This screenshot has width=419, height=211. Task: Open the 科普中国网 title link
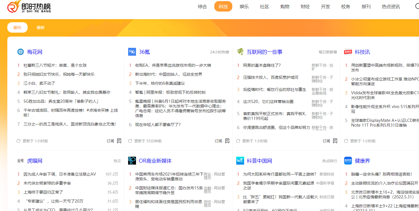point(260,161)
